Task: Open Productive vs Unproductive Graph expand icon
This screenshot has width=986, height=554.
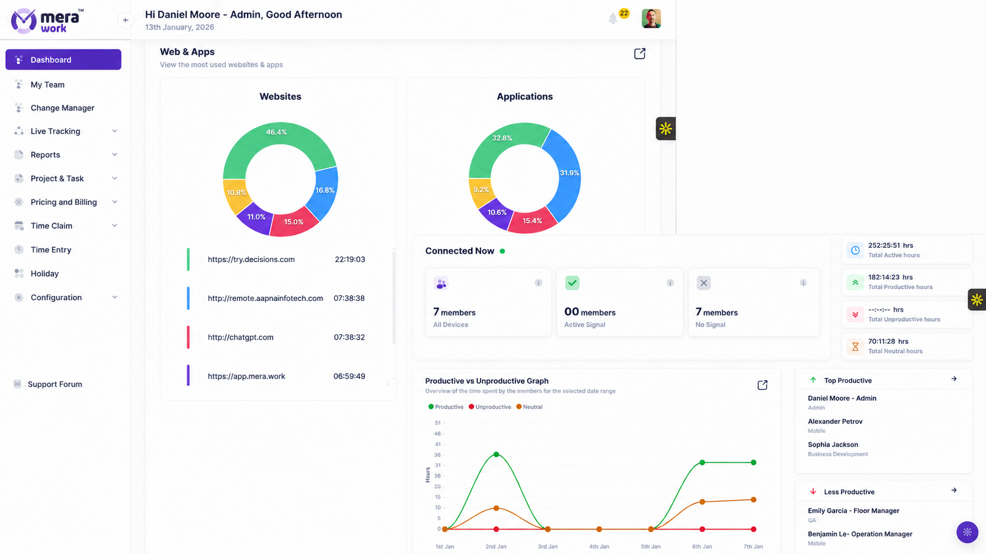Action: (762, 385)
